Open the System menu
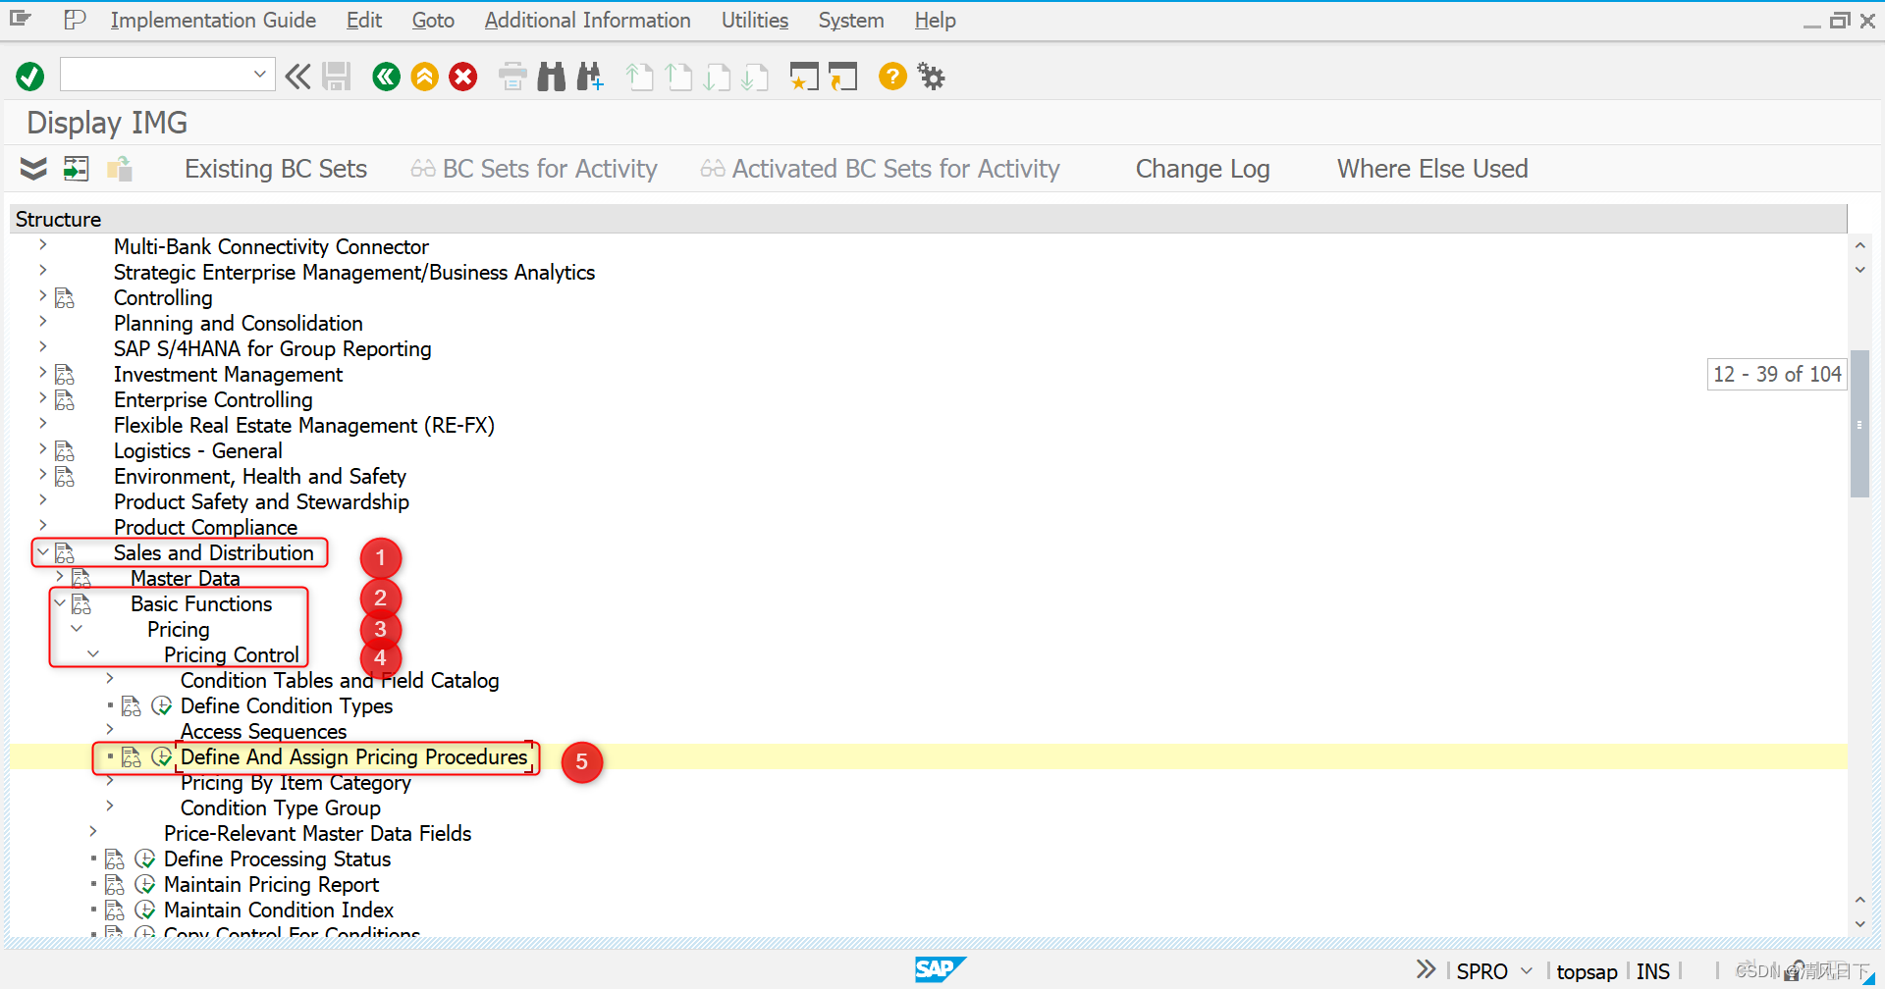This screenshot has height=989, width=1885. click(851, 20)
